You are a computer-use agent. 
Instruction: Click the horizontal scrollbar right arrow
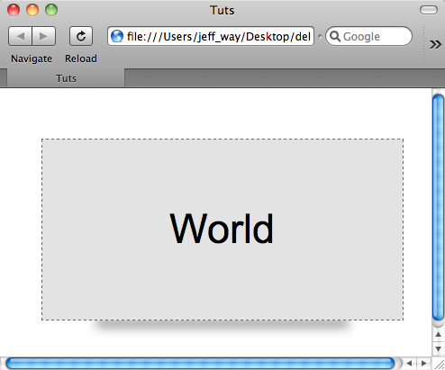tap(424, 364)
